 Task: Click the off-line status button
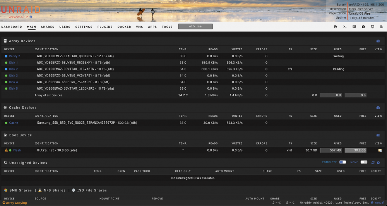coord(195,26)
